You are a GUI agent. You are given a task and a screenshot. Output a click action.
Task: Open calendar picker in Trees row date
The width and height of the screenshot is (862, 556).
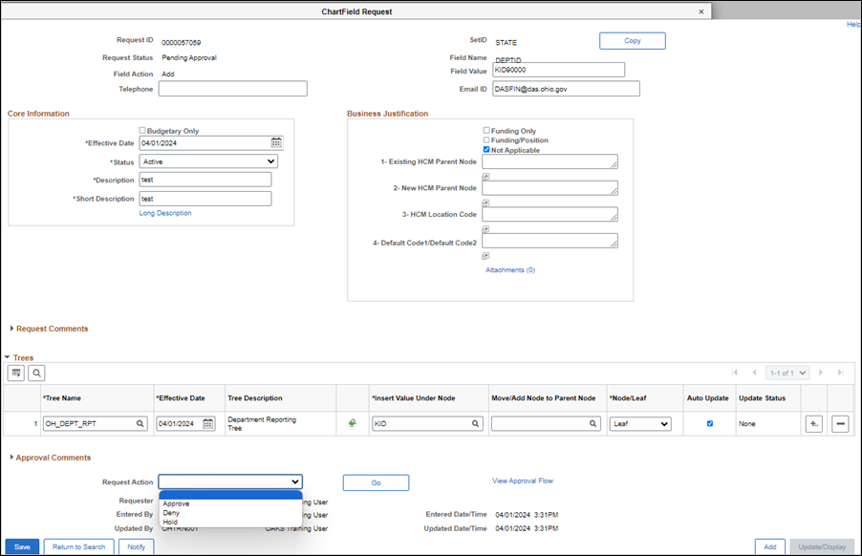pyautogui.click(x=207, y=423)
